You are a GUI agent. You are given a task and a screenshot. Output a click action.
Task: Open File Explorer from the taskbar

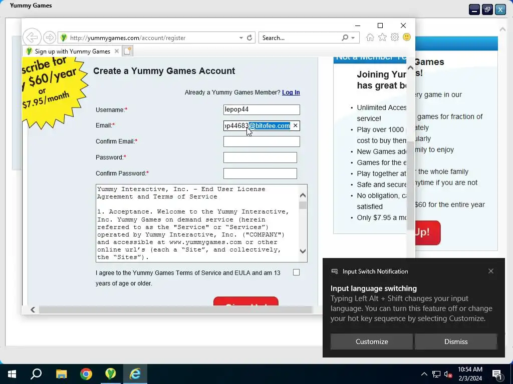pyautogui.click(x=61, y=374)
